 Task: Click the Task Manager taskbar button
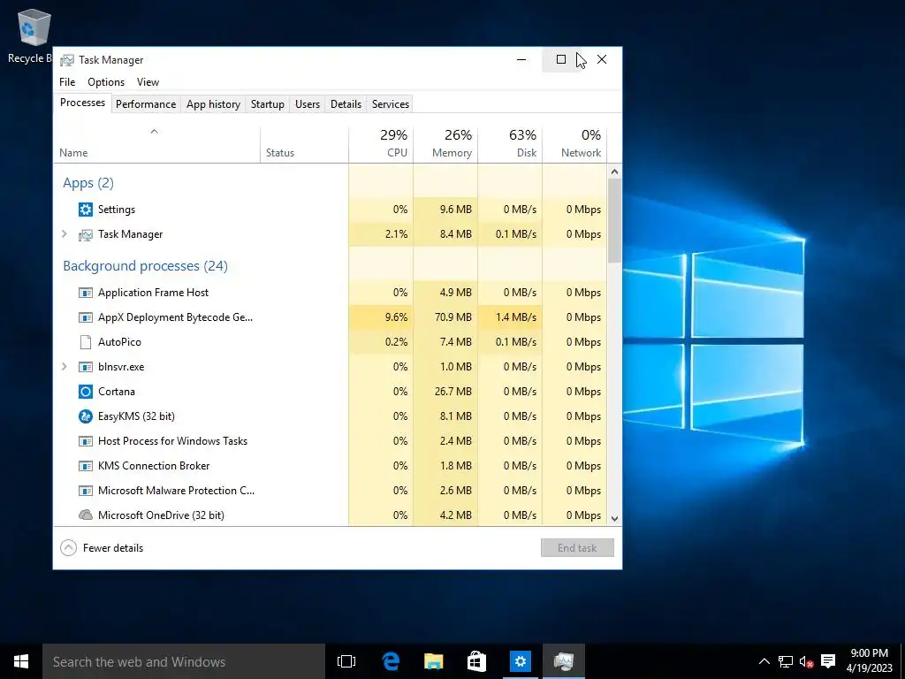[x=563, y=661]
